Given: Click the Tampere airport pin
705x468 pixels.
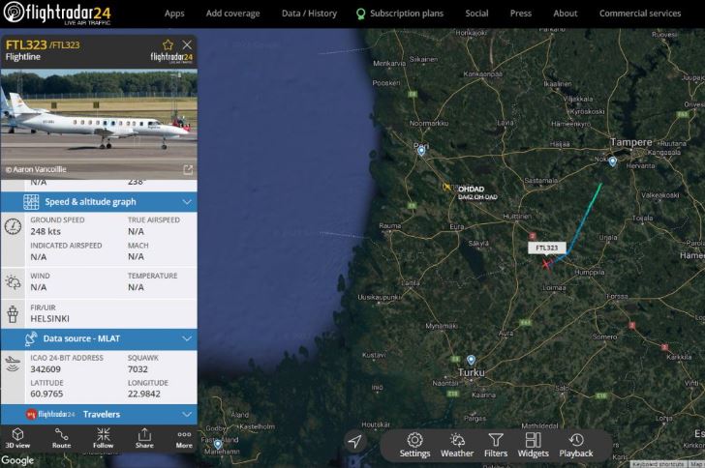Looking at the screenshot, I should pos(612,161).
